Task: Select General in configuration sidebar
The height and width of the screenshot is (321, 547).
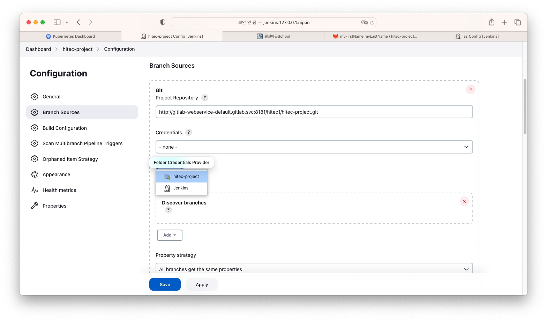Action: (82, 97)
